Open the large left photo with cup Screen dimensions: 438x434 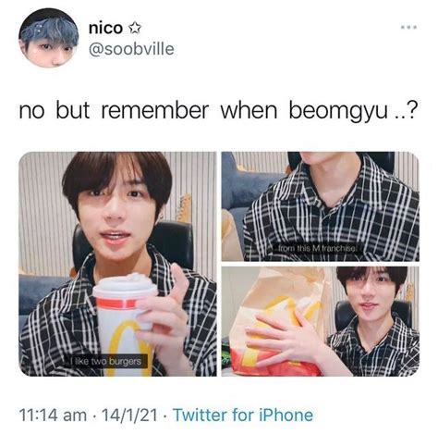117,264
